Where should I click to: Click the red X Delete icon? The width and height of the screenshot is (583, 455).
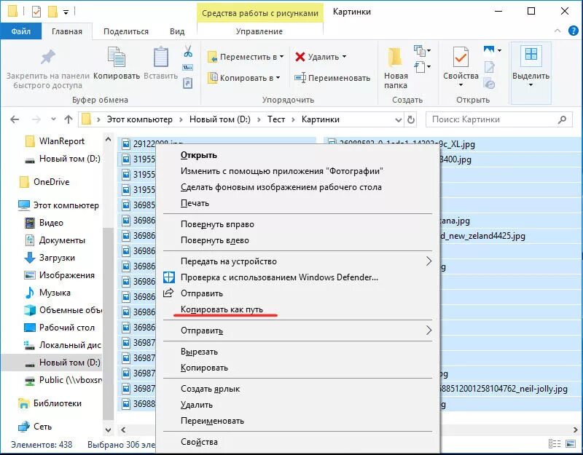pyautogui.click(x=300, y=57)
